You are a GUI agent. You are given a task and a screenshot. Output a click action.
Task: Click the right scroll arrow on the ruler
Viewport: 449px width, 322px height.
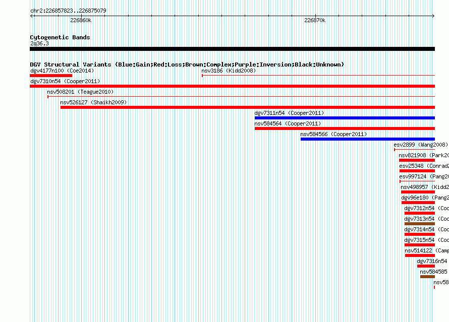[x=433, y=16]
